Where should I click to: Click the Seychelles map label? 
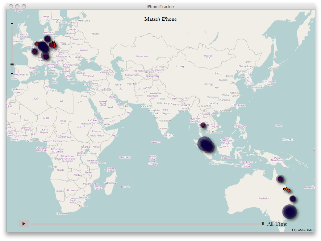125,157
